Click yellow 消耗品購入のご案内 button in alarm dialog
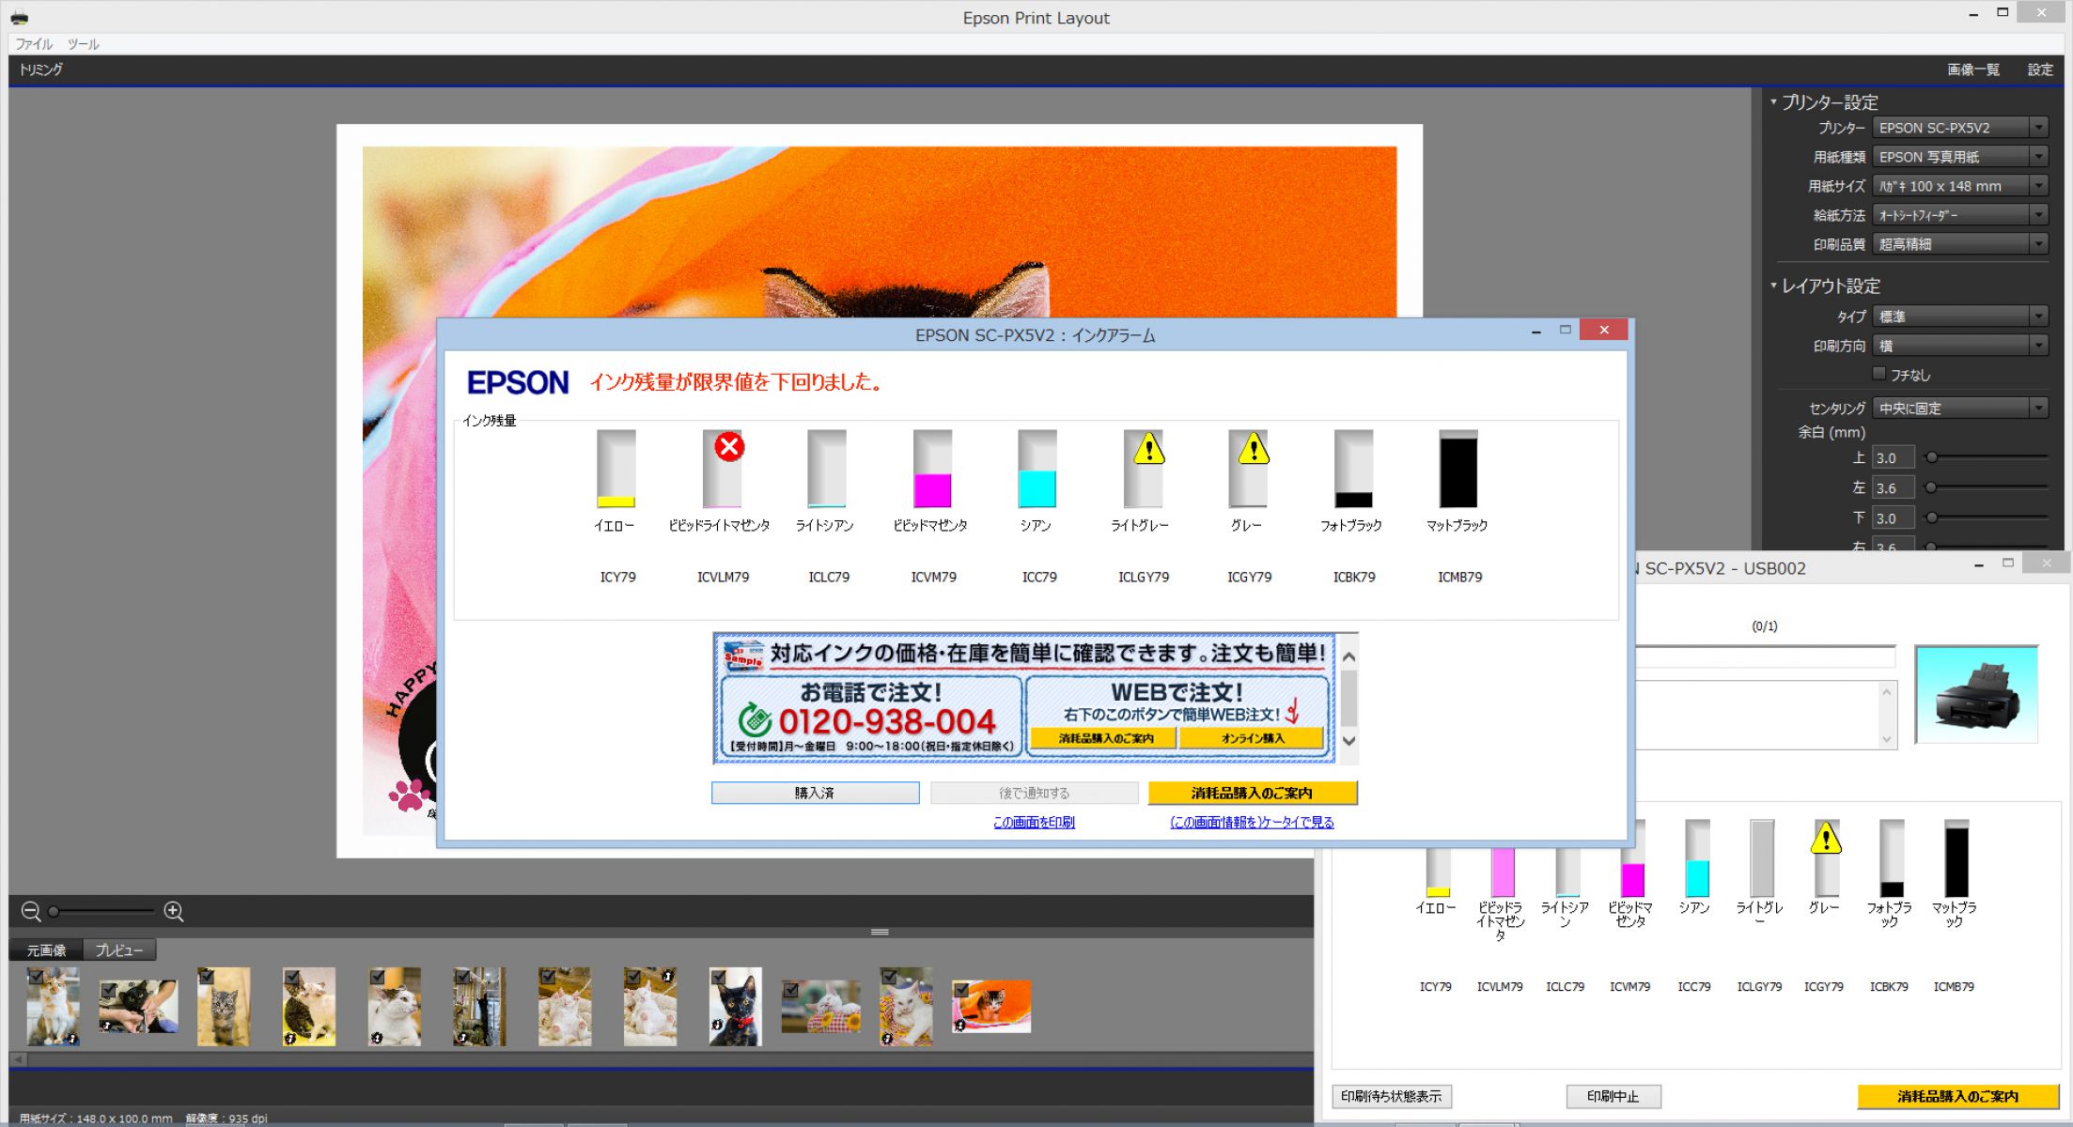The image size is (2073, 1127). (1253, 793)
